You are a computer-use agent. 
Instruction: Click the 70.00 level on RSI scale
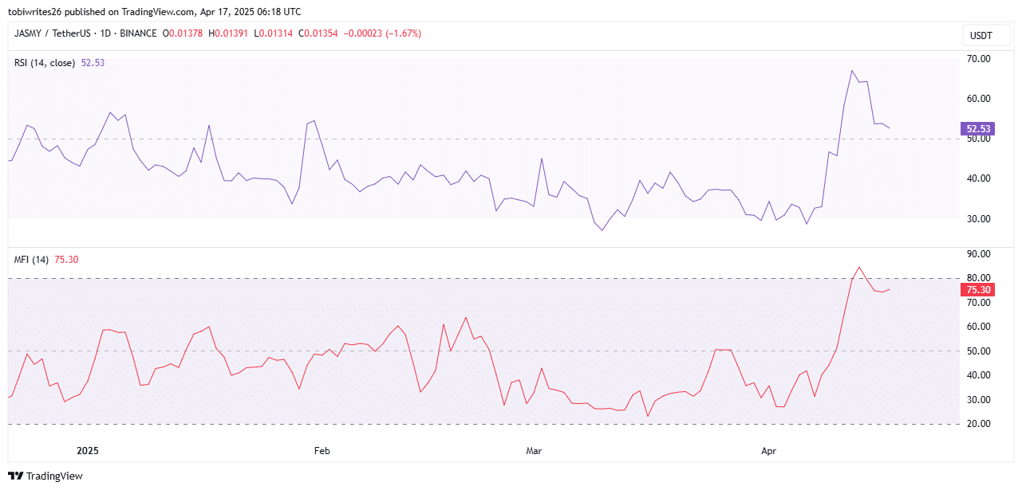978,59
